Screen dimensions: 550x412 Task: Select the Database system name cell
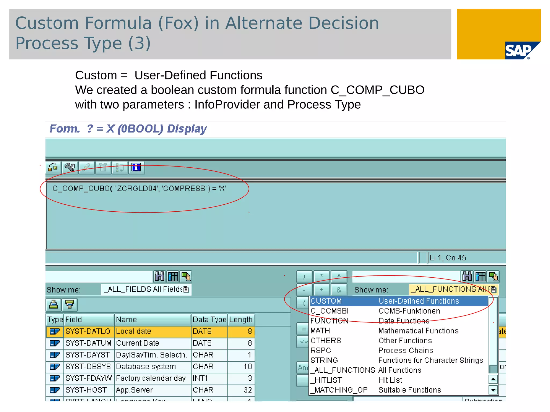tap(153, 367)
